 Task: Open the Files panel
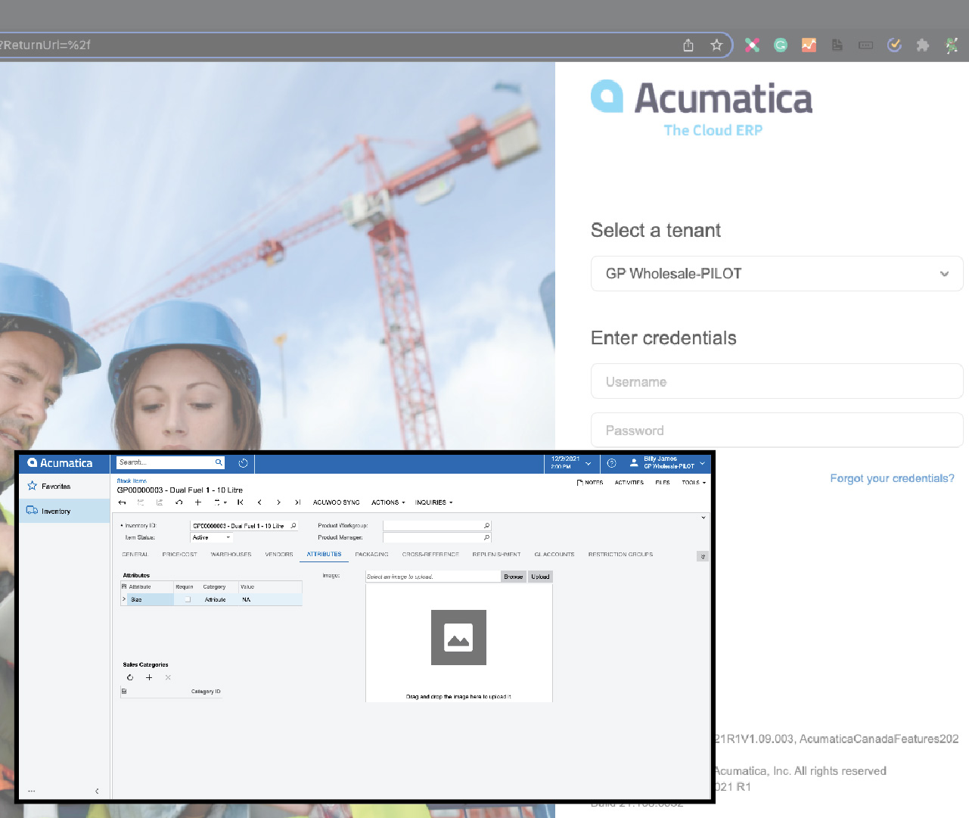point(663,482)
